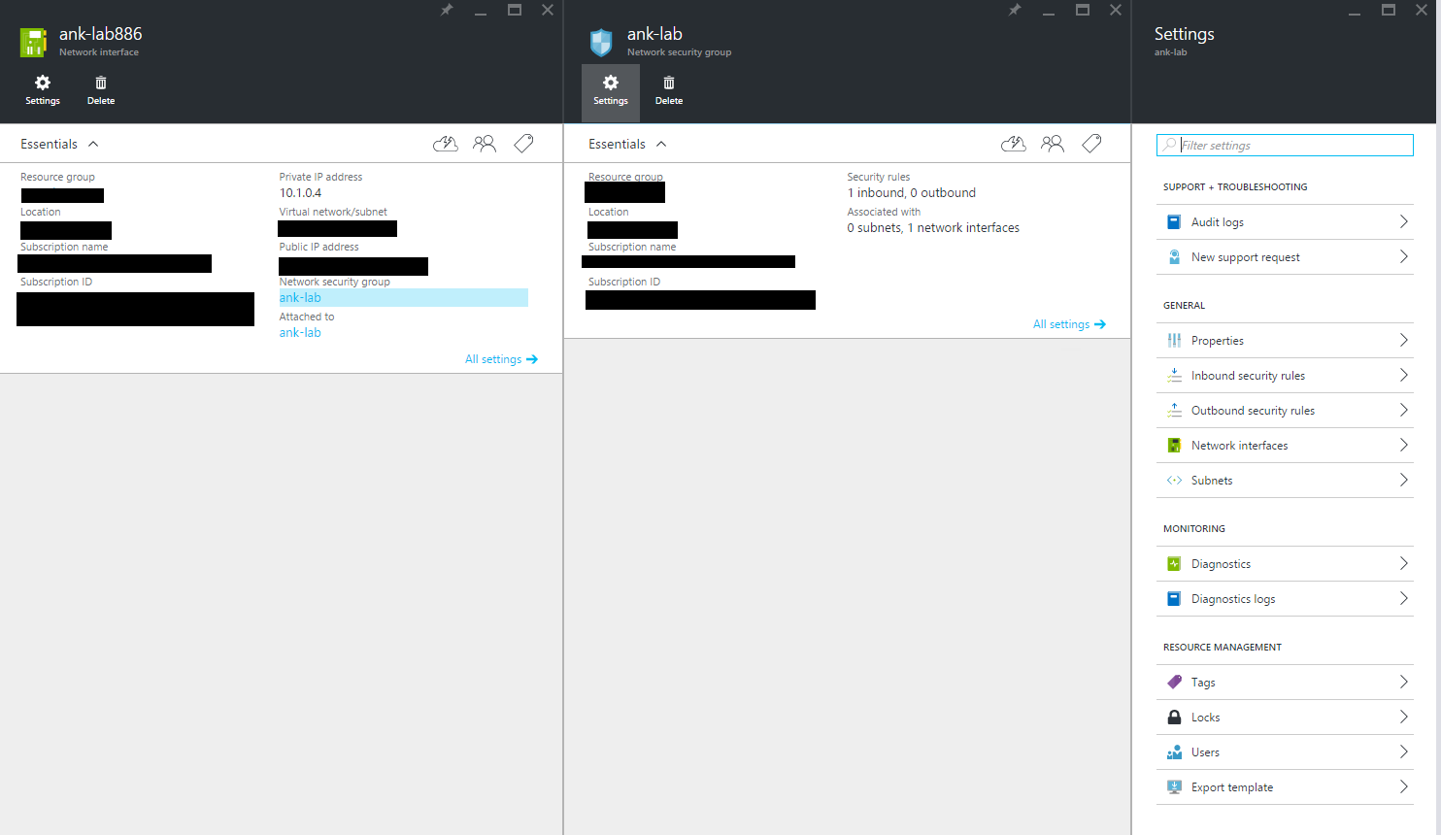Open Subnets settings item
The width and height of the screenshot is (1441, 835).
tap(1285, 481)
